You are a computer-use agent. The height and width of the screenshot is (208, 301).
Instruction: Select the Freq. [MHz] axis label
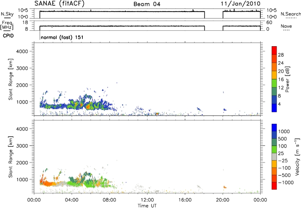[x=7, y=25]
